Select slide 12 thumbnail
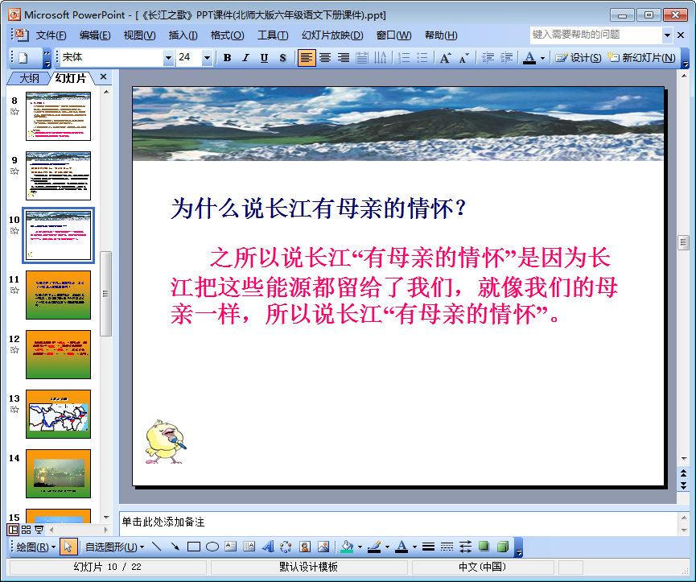The height and width of the screenshot is (582, 696). [x=58, y=354]
